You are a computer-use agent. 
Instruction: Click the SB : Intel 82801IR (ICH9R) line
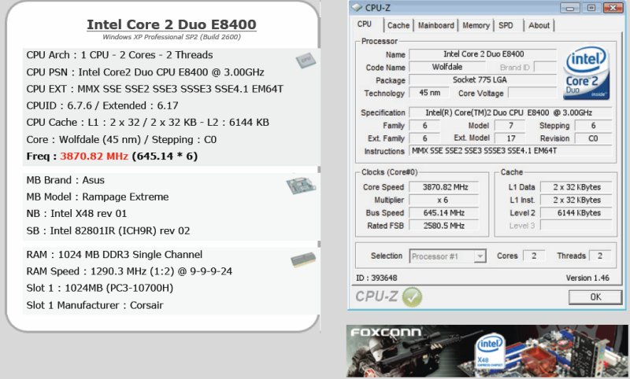click(x=108, y=230)
